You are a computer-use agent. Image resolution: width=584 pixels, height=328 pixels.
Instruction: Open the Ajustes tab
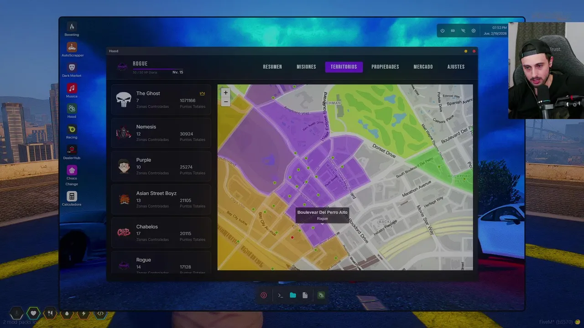456,67
